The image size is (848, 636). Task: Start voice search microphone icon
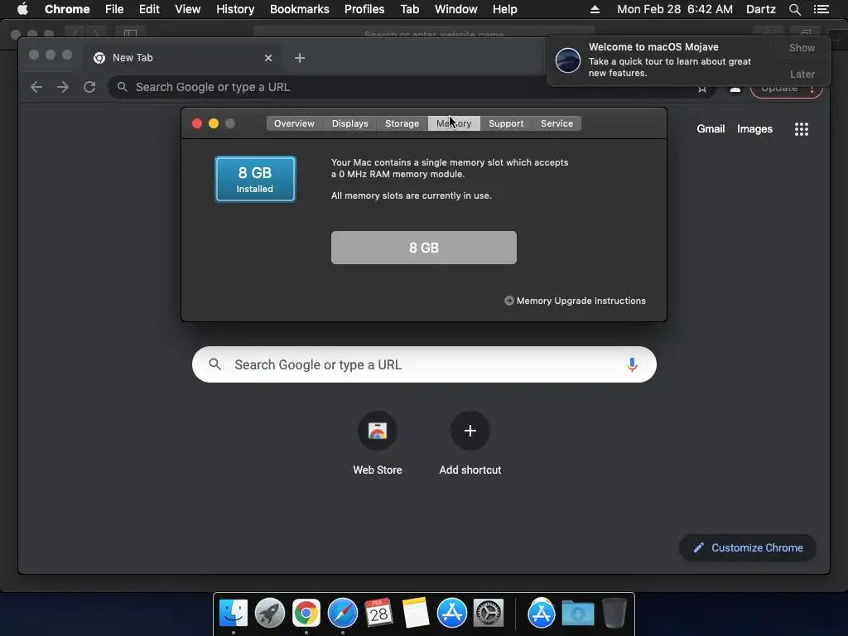click(x=632, y=364)
